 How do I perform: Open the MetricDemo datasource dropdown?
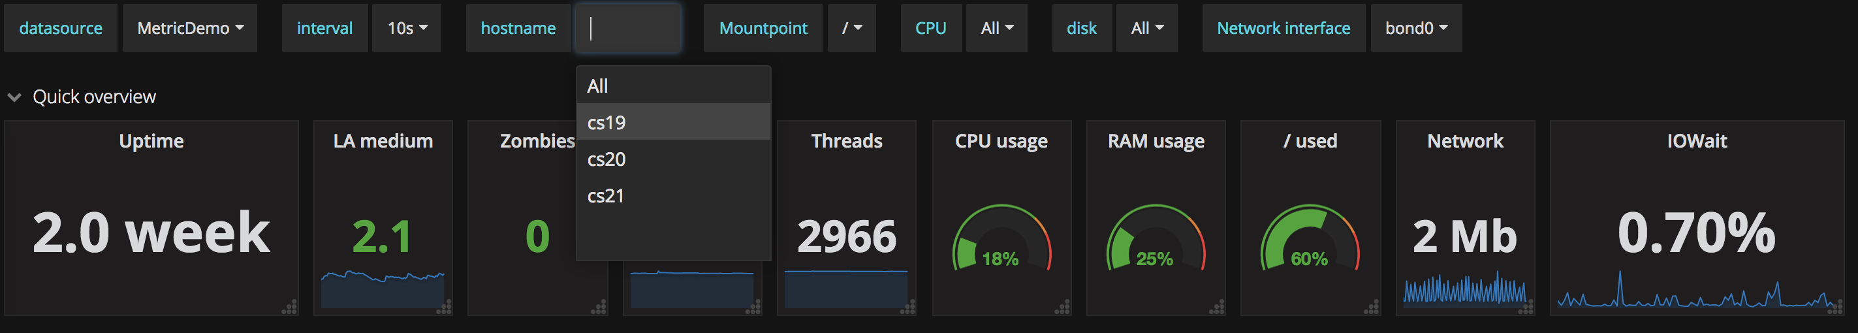click(x=190, y=28)
